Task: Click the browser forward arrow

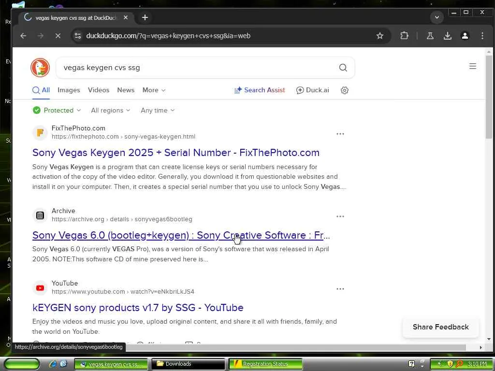Action: 41,36
